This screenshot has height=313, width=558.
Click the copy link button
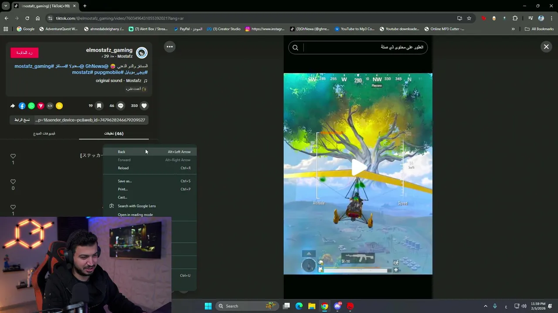click(22, 120)
